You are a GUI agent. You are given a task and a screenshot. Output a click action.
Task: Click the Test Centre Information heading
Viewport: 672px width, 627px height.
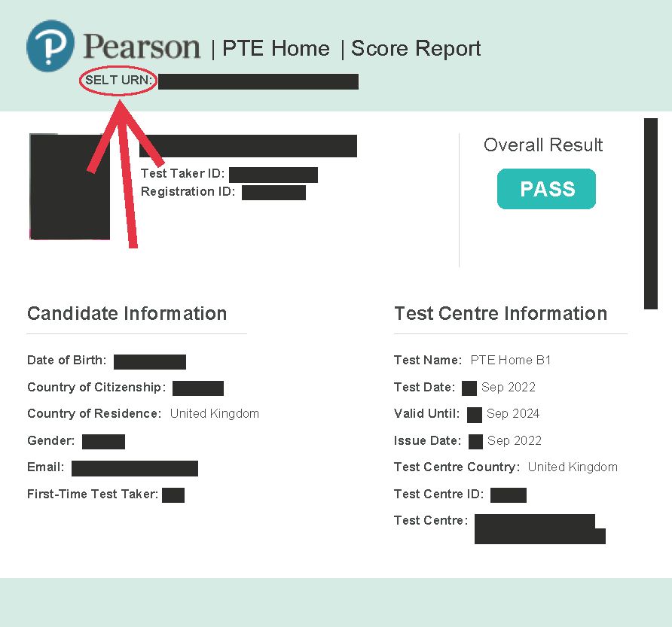pos(500,313)
